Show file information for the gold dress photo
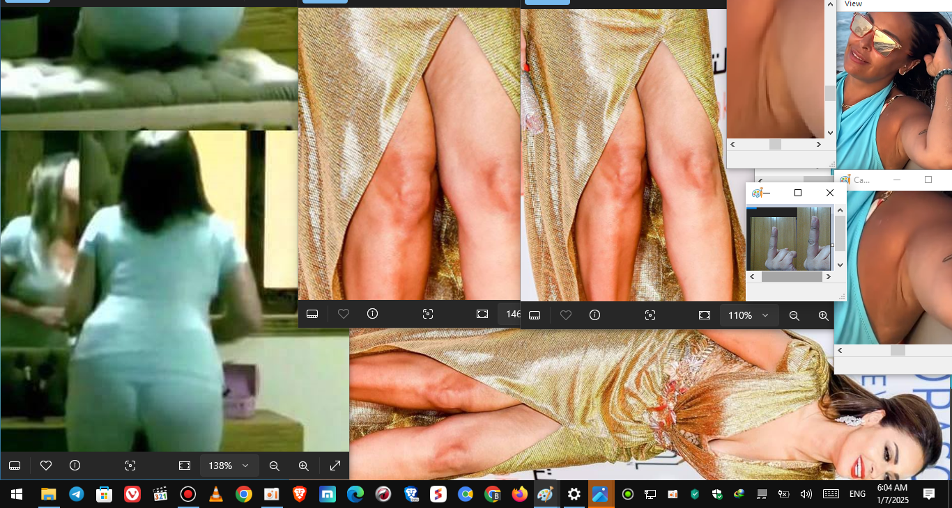The image size is (952, 508). tap(594, 315)
